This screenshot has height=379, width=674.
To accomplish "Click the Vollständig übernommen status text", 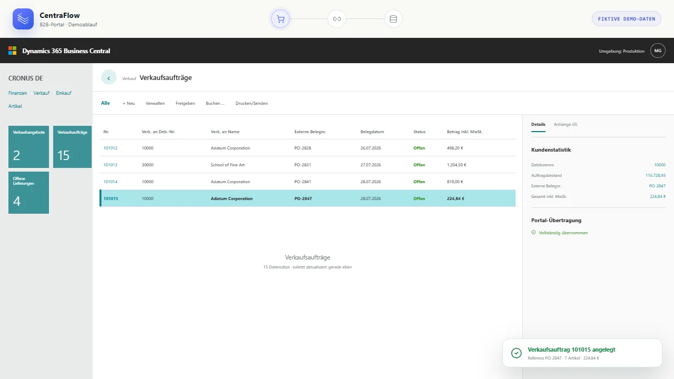I will (x=563, y=233).
